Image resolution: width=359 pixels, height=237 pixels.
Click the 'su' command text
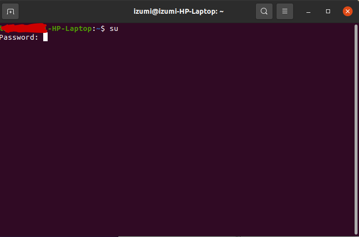pyautogui.click(x=113, y=29)
